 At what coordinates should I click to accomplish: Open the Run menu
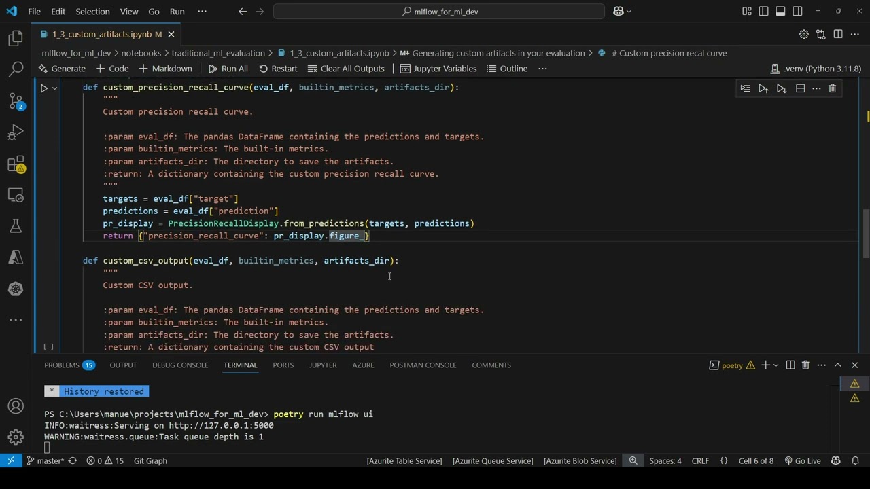(177, 11)
